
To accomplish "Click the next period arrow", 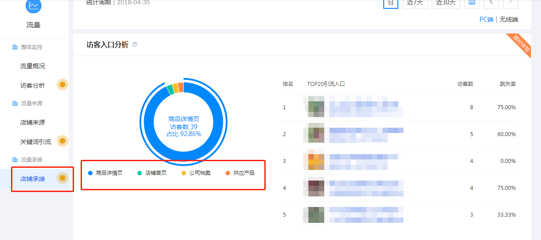I will pyautogui.click(x=510, y=3).
